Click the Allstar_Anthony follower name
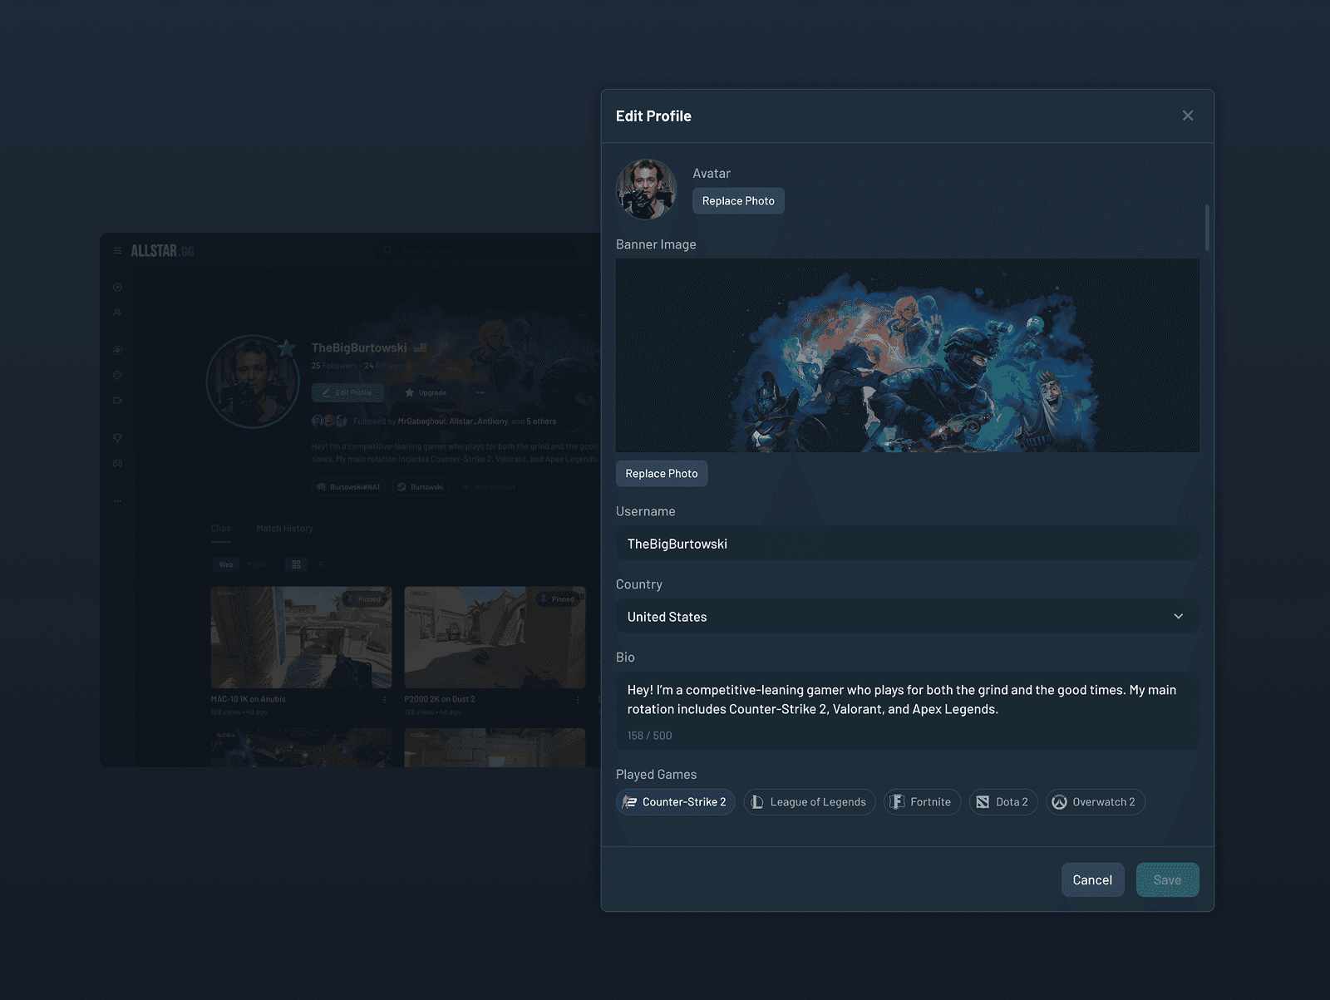This screenshot has height=1000, width=1330. point(478,421)
